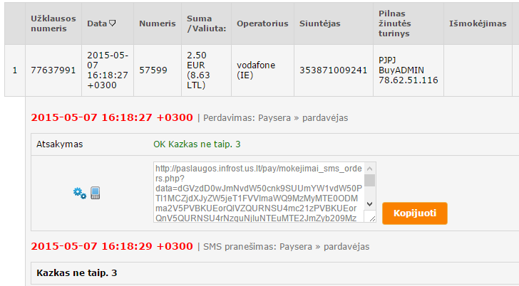The image size is (519, 286).
Task: Click the Data sort arrow icon
Action: 113,23
